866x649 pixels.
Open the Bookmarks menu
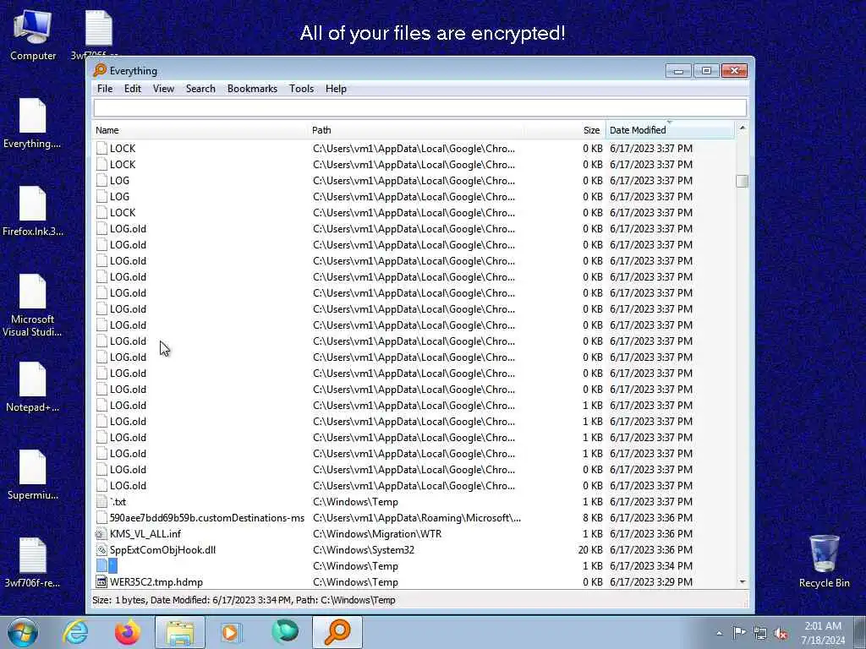click(252, 89)
